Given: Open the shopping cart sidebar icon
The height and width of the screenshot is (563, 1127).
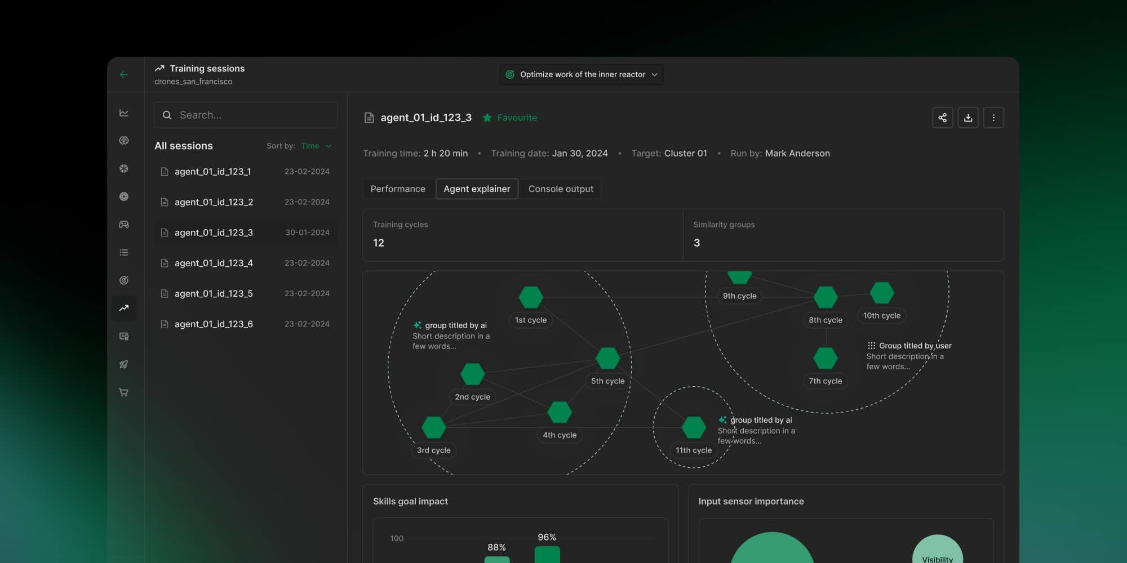Looking at the screenshot, I should point(124,392).
